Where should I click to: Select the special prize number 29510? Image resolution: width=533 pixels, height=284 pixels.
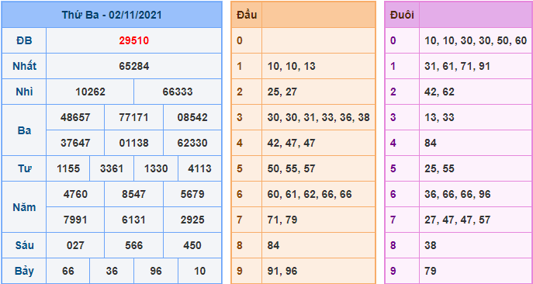click(x=134, y=41)
